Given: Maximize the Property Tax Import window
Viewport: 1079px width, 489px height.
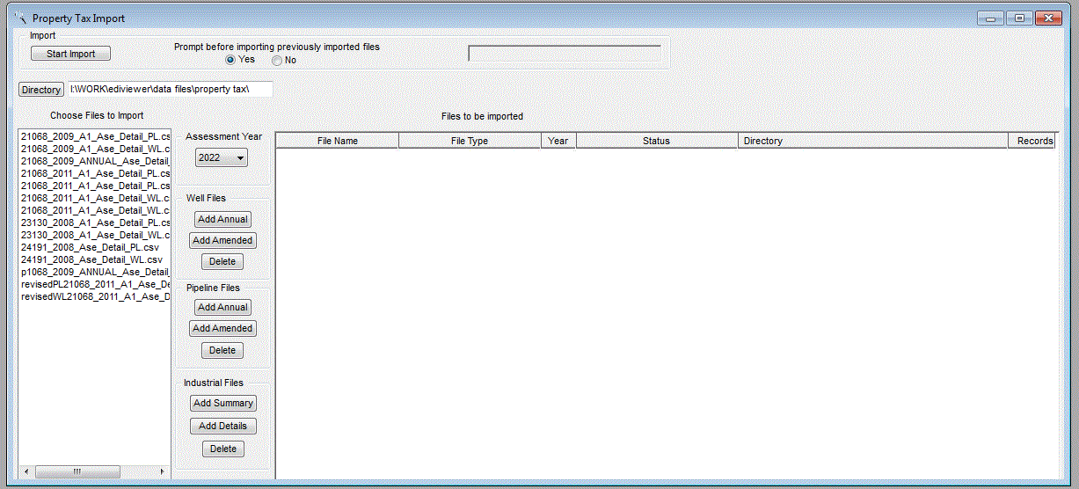Looking at the screenshot, I should coord(1019,18).
